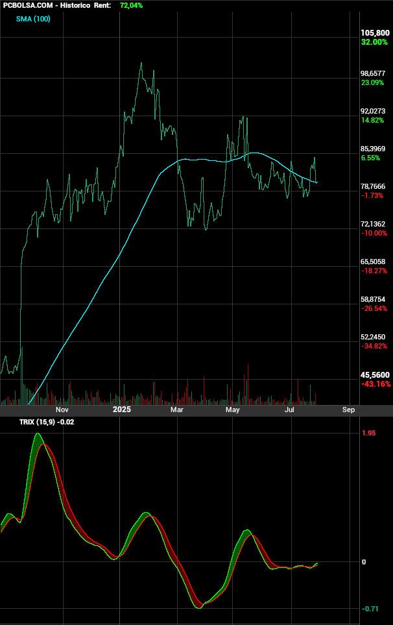Click the highest TRIX peak near November
This screenshot has height=625, width=393.
pos(38,434)
